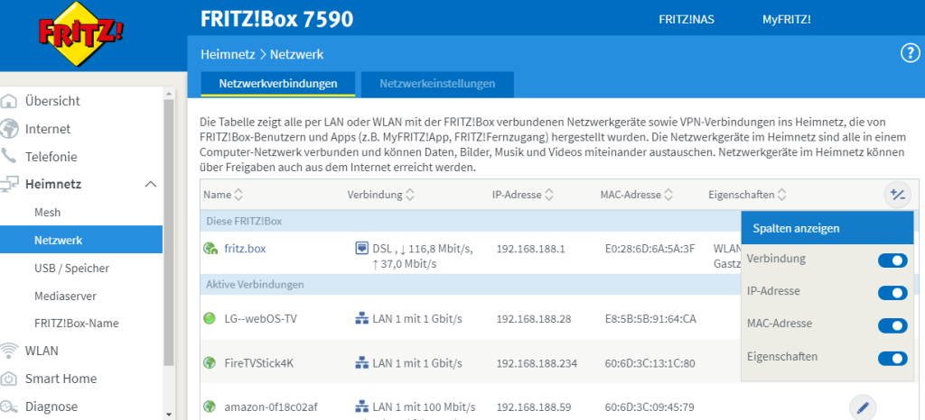Click the LAN icon in LG--webOS-TV row

(x=361, y=319)
